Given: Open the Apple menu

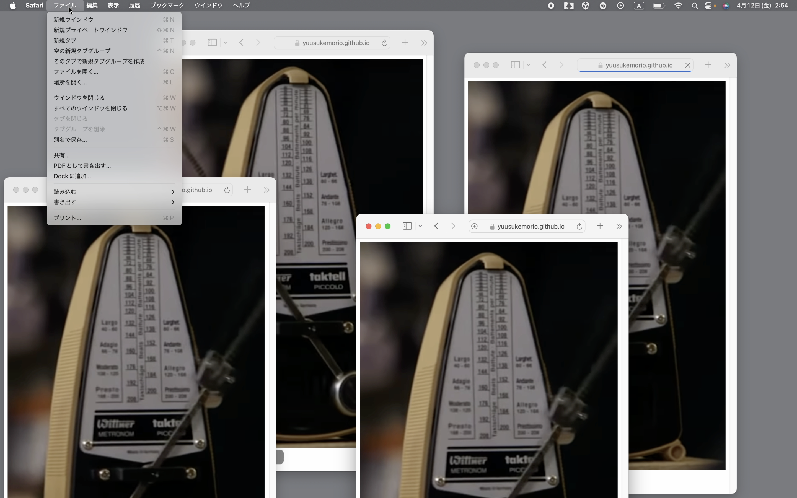Looking at the screenshot, I should (x=12, y=6).
